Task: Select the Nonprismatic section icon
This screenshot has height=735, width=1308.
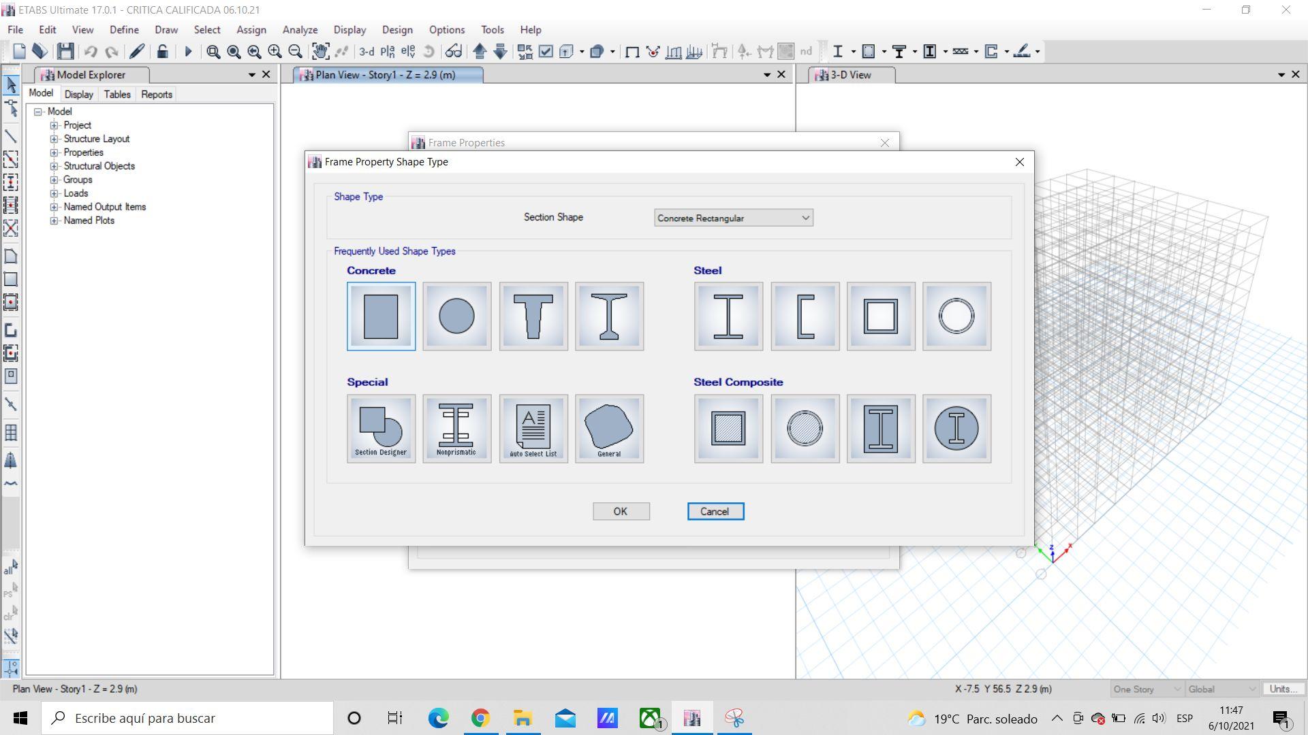Action: (x=456, y=429)
